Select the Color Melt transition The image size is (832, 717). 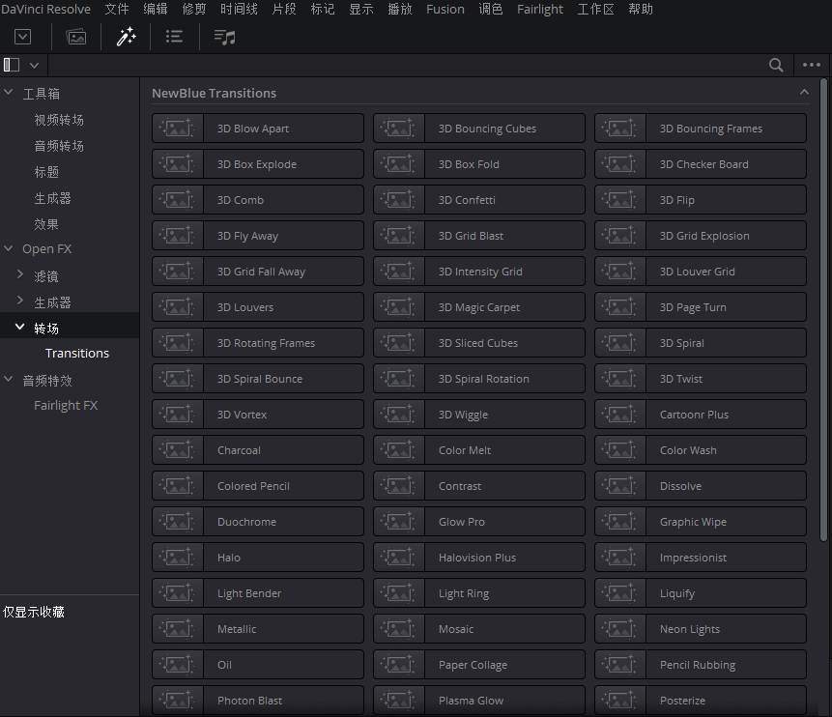click(479, 450)
